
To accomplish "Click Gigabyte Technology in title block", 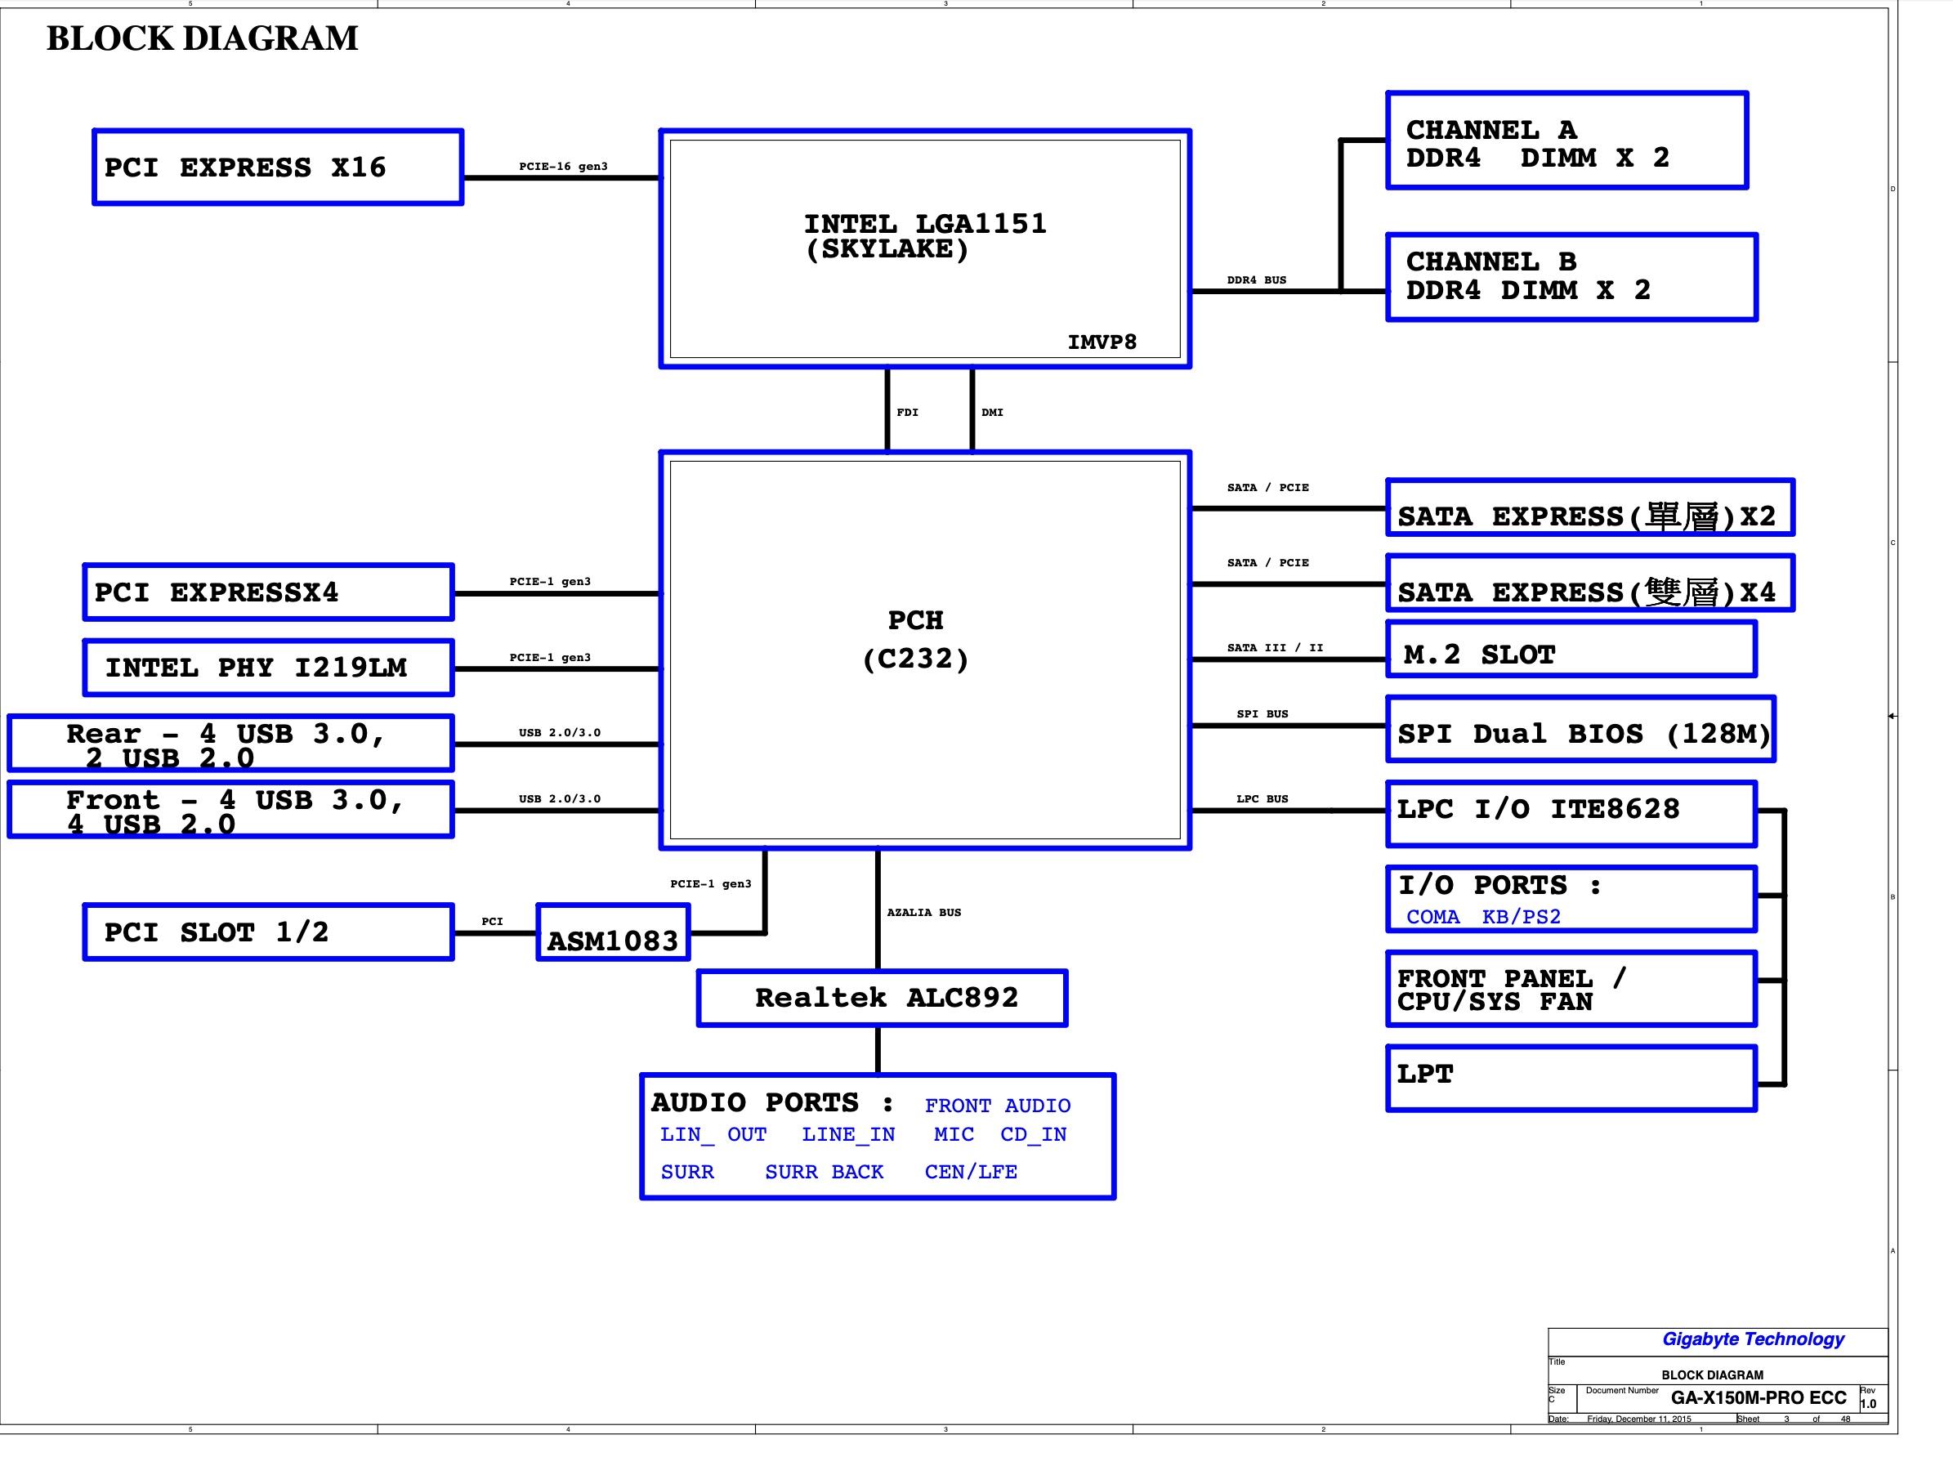I will (1754, 1339).
